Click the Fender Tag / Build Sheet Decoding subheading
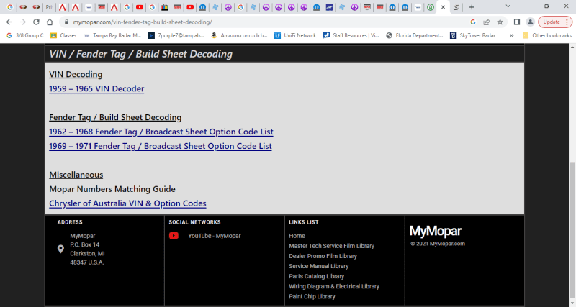The image size is (576, 307). (115, 117)
